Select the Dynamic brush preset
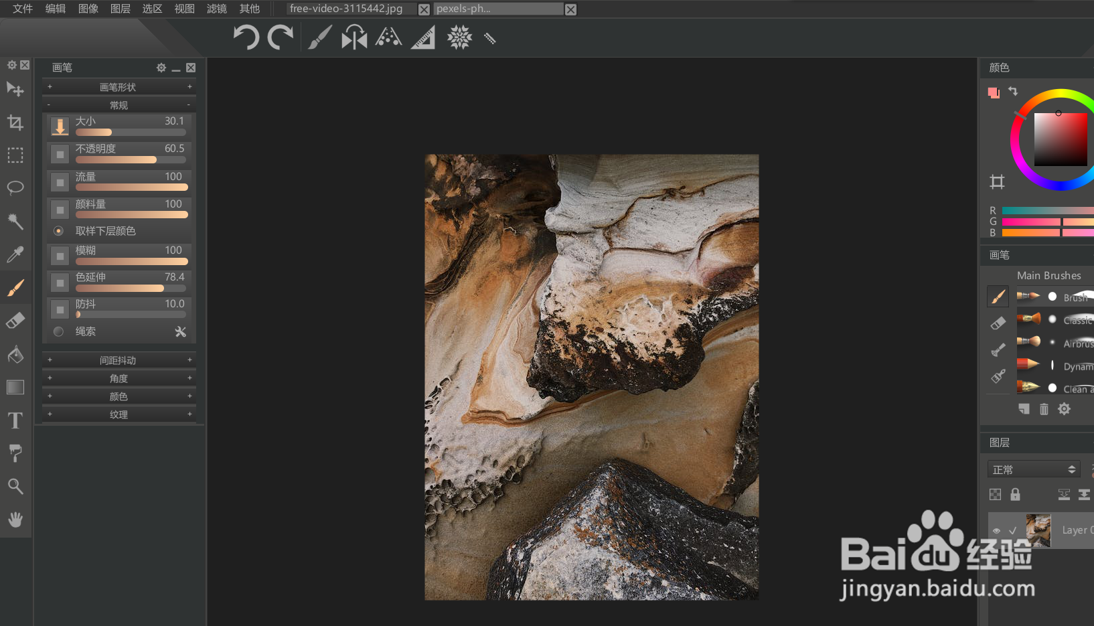 click(1055, 366)
